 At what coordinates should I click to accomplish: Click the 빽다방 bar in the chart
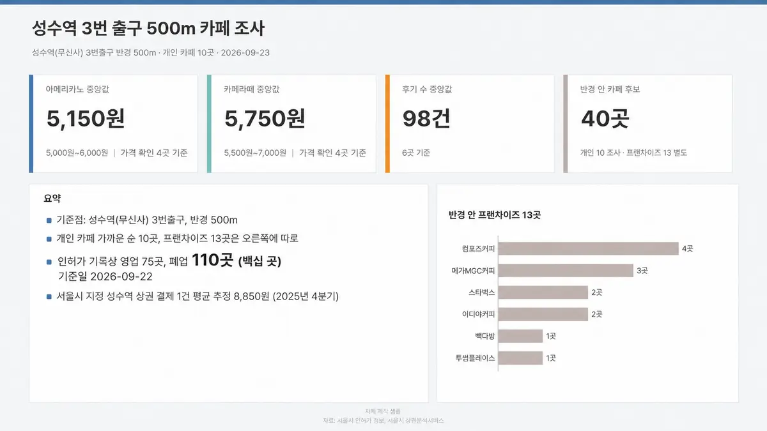coord(520,336)
